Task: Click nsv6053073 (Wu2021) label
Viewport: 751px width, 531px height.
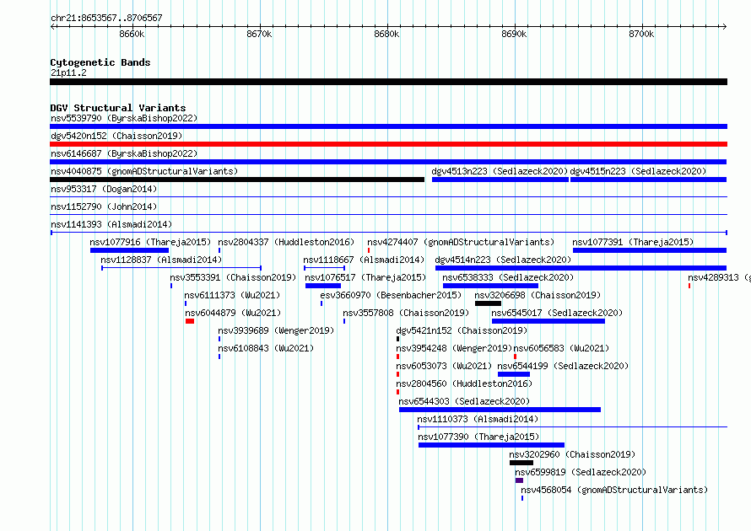Action: point(444,366)
